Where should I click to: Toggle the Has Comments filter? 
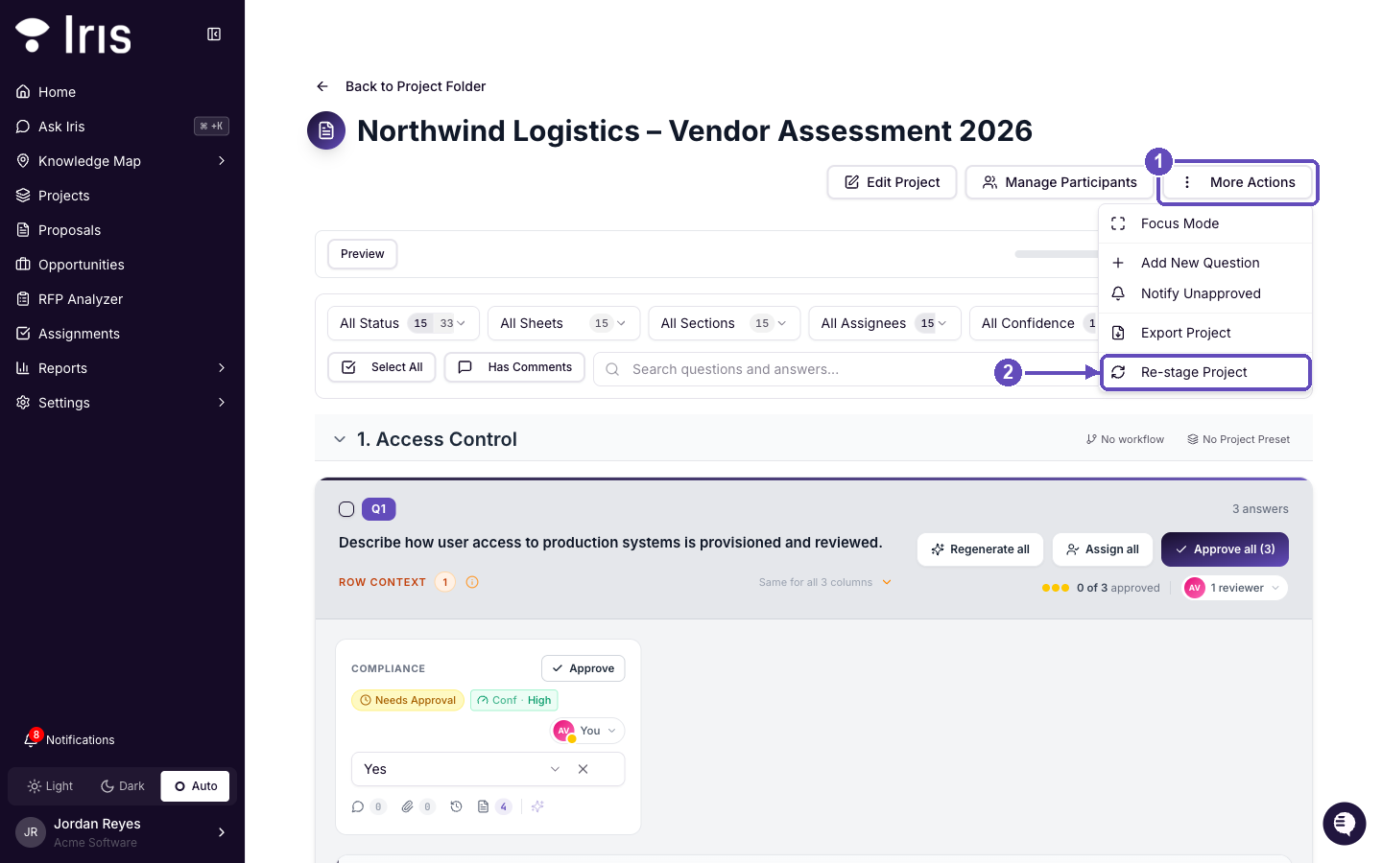coord(514,367)
